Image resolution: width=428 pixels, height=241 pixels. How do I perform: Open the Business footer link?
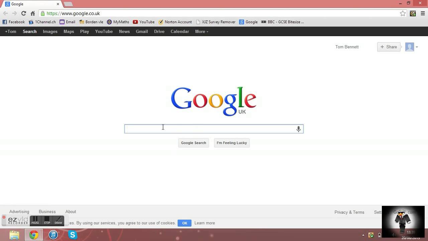click(x=47, y=212)
